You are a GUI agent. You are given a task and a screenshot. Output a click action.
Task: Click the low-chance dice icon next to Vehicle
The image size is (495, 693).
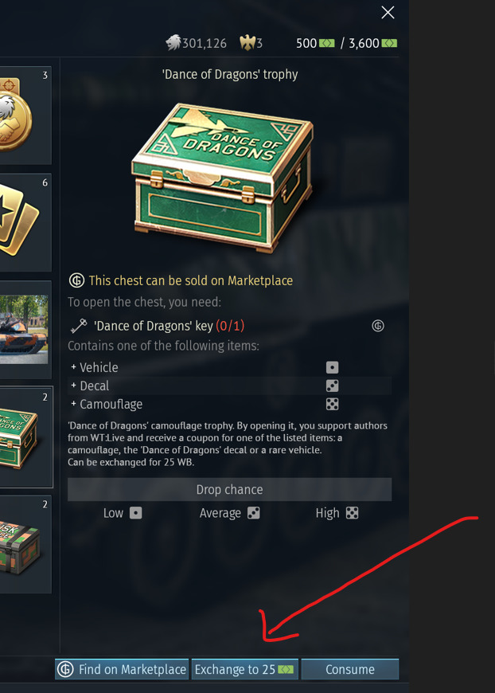(333, 367)
